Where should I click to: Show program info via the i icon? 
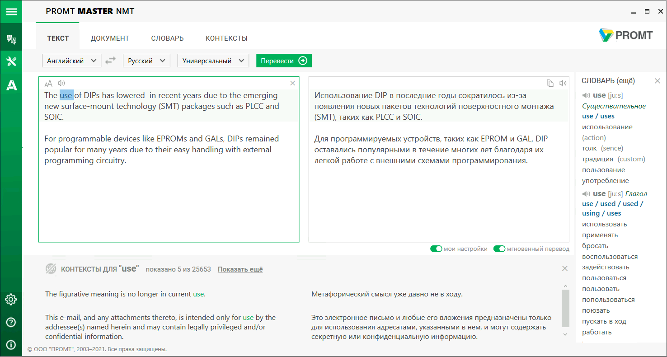(11, 345)
